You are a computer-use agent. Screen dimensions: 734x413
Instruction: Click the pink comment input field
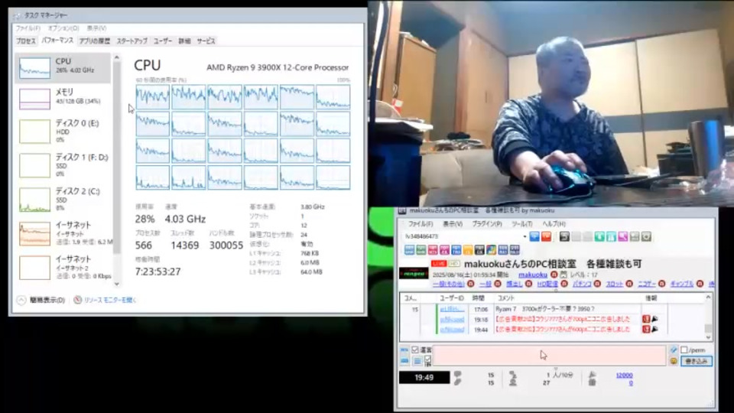[550, 356]
